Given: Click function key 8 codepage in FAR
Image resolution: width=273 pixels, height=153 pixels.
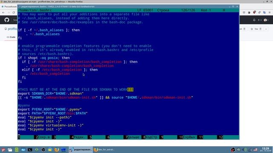Looking at the screenshot, I should (x=150, y=137).
